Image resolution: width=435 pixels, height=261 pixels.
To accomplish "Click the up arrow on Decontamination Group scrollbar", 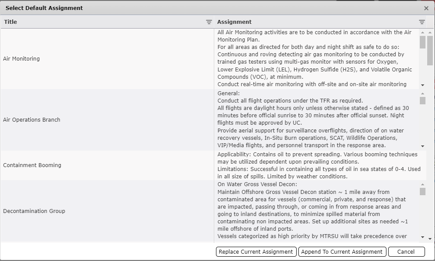I will click(422, 184).
